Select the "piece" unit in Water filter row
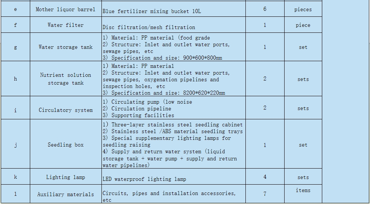 (303, 25)
